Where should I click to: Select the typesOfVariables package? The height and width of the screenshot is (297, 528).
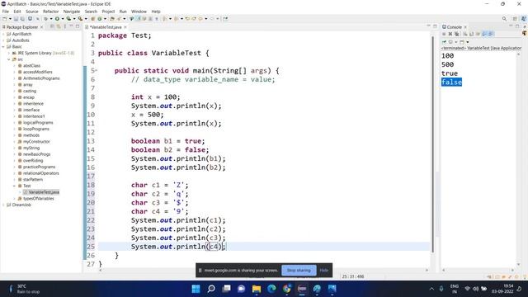[38, 198]
